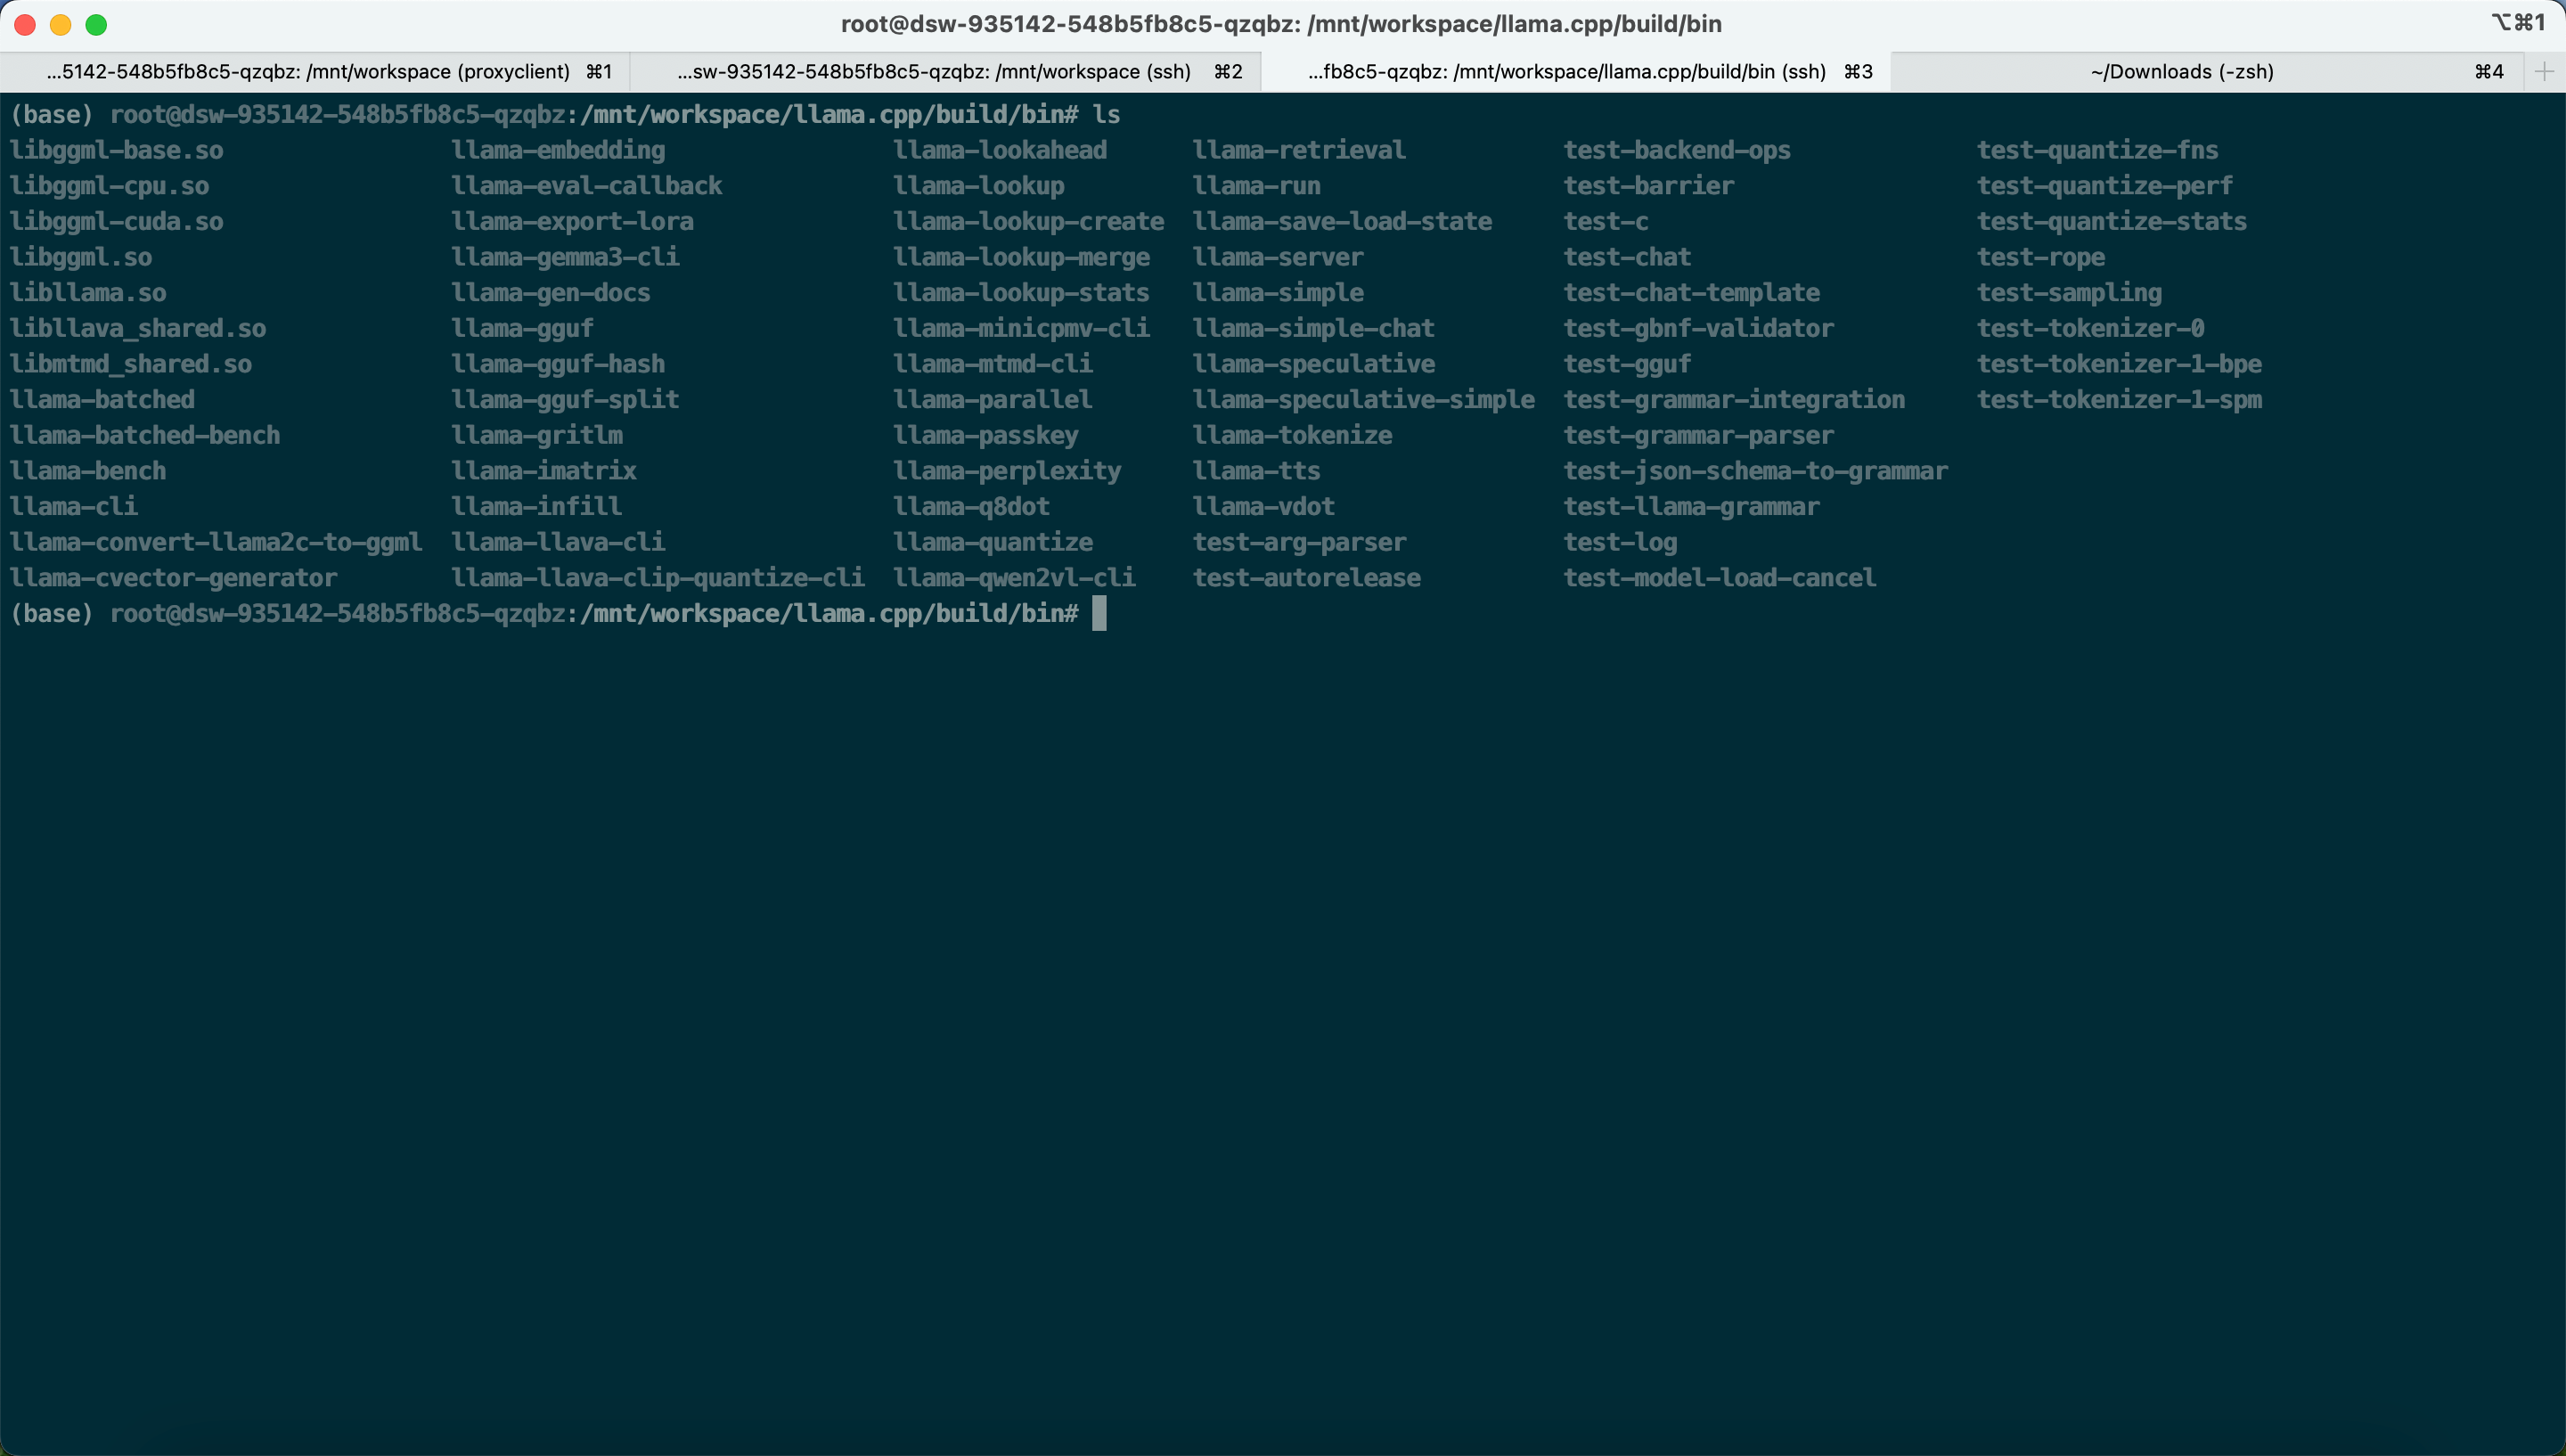Click the llama-eval-callback entry
Image resolution: width=2566 pixels, height=1456 pixels.
pyautogui.click(x=587, y=186)
